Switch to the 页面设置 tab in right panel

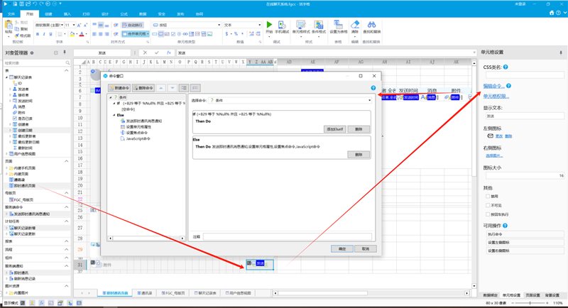(x=533, y=295)
